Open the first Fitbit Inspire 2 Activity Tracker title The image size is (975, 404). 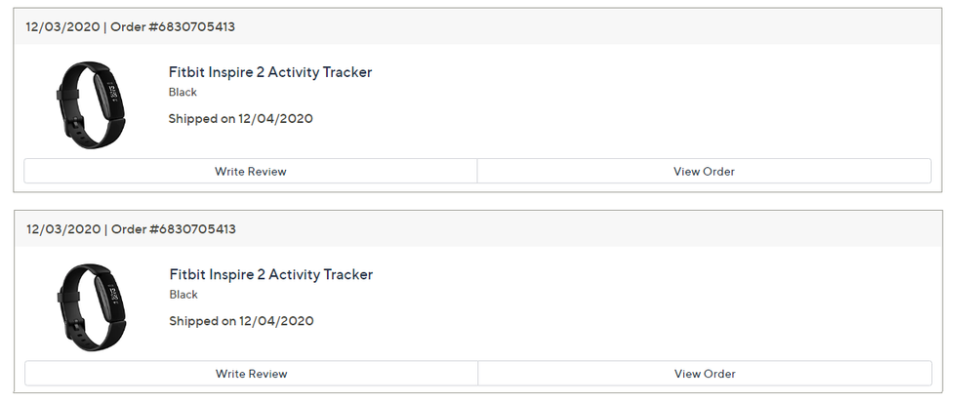(270, 72)
